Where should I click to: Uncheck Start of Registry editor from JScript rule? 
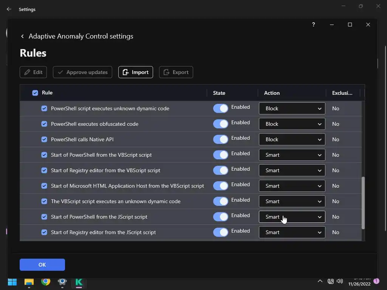pyautogui.click(x=44, y=232)
